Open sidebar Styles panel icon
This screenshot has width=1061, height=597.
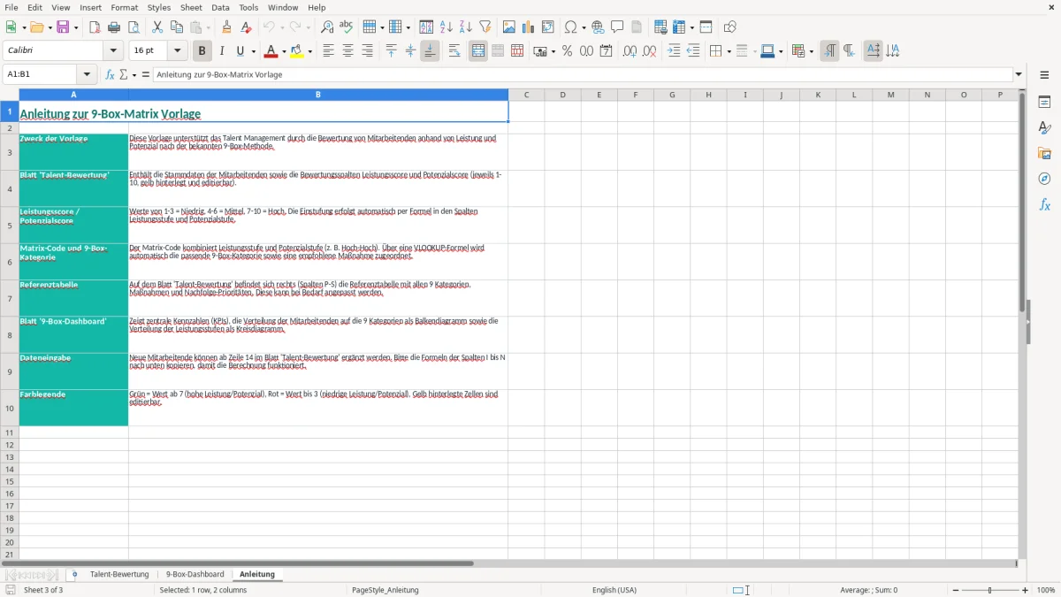point(1044,127)
